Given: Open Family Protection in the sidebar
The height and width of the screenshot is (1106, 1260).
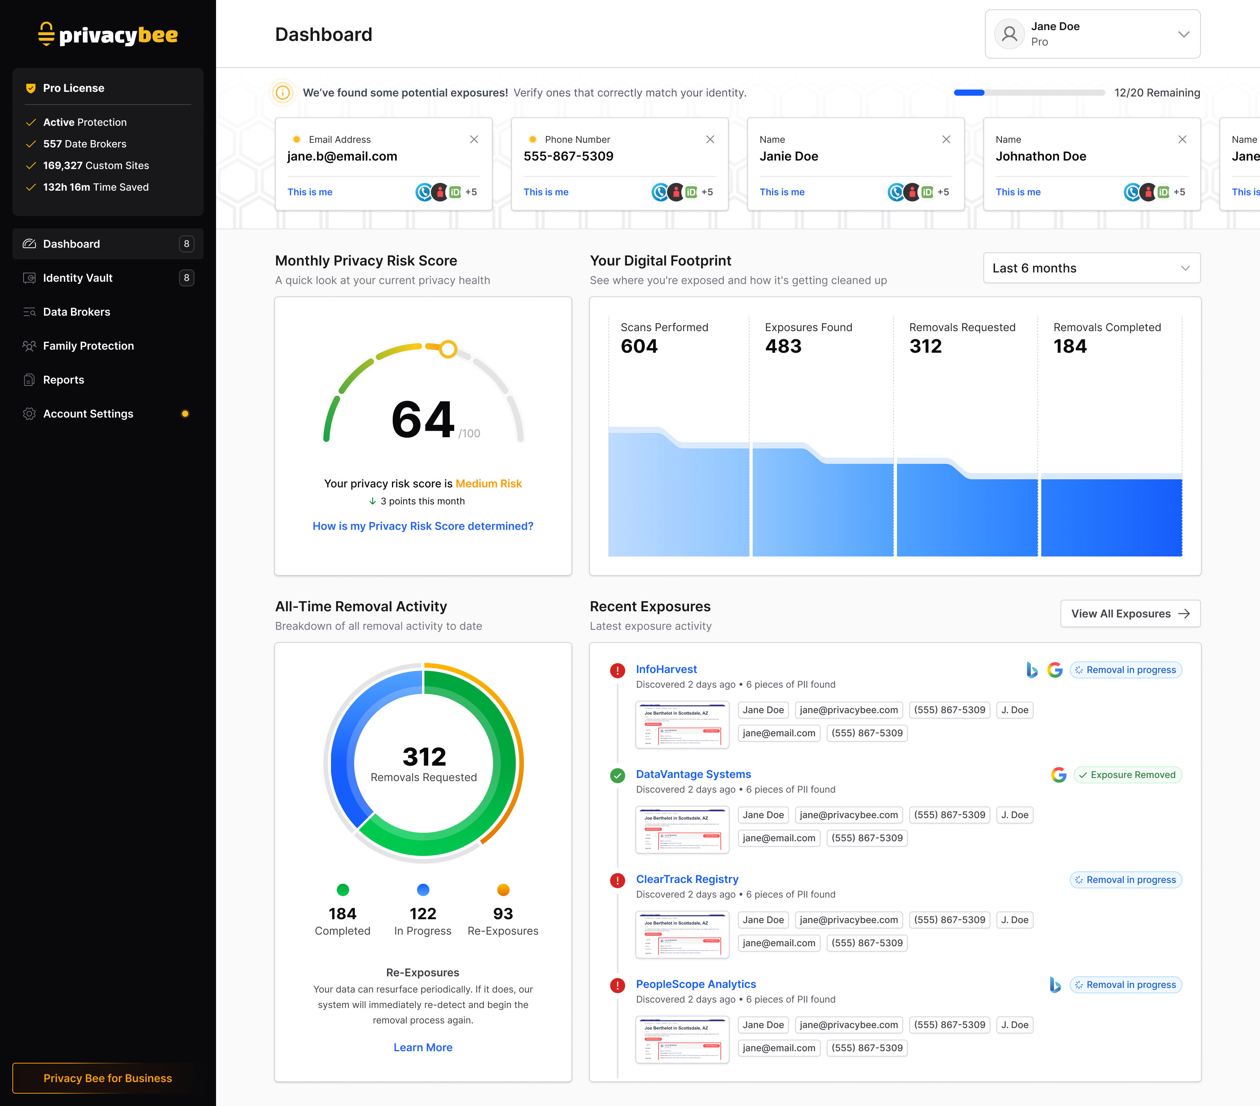Looking at the screenshot, I should click(x=108, y=346).
